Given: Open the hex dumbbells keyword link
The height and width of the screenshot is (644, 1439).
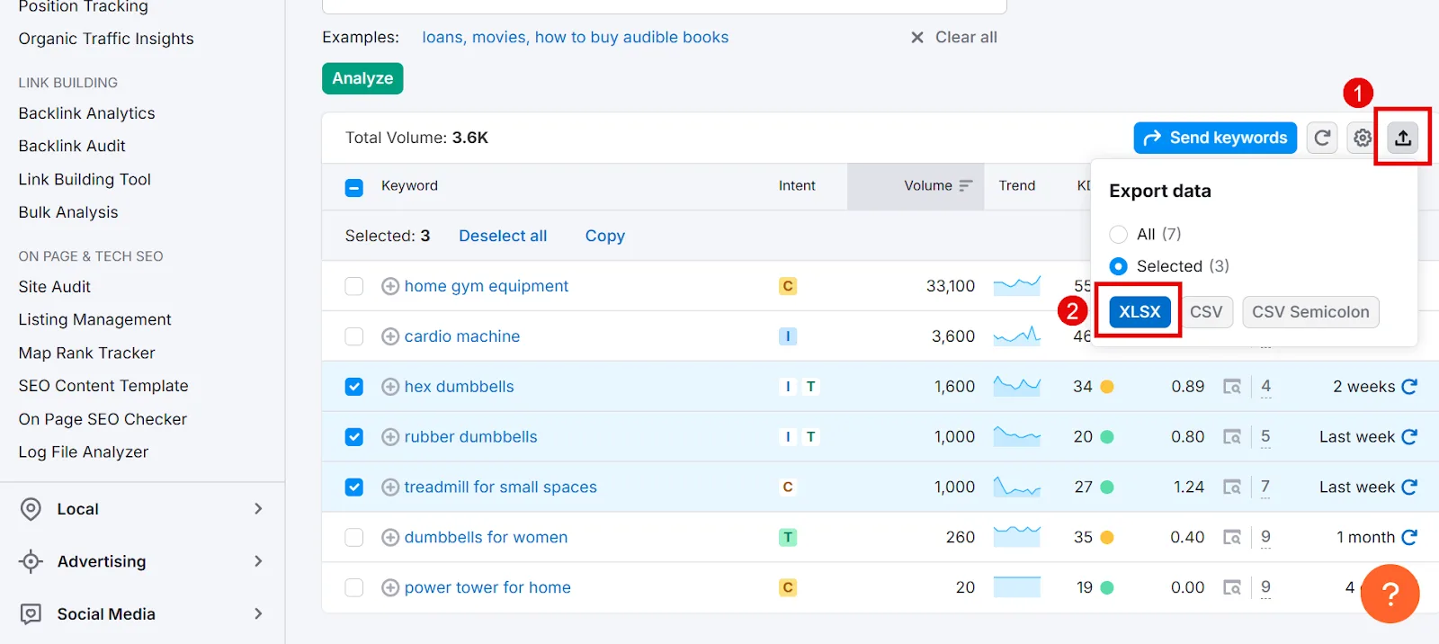Looking at the screenshot, I should (460, 387).
